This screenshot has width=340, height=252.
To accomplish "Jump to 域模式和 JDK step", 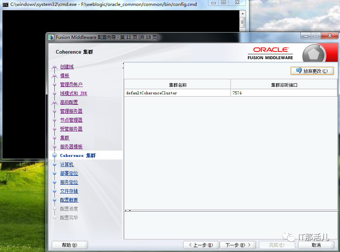I will pyautogui.click(x=74, y=93).
